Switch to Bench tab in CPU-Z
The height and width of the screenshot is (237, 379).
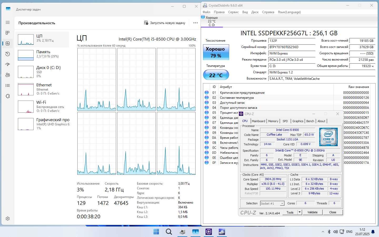[310, 121]
